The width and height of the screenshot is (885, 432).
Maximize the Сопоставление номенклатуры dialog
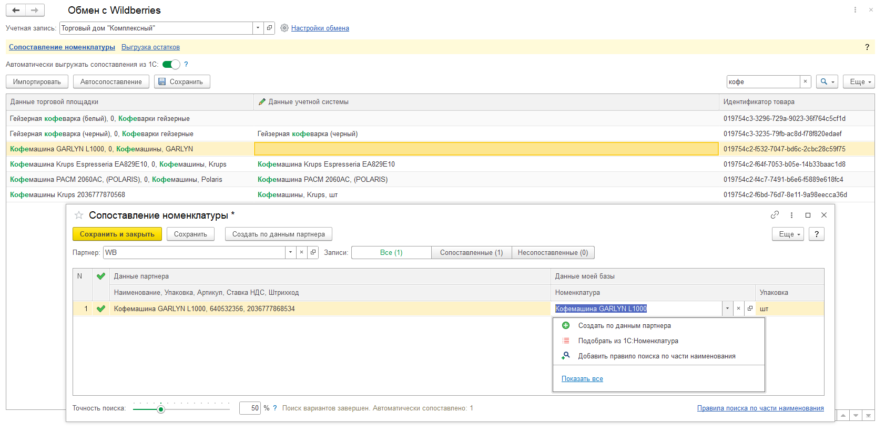tap(808, 215)
